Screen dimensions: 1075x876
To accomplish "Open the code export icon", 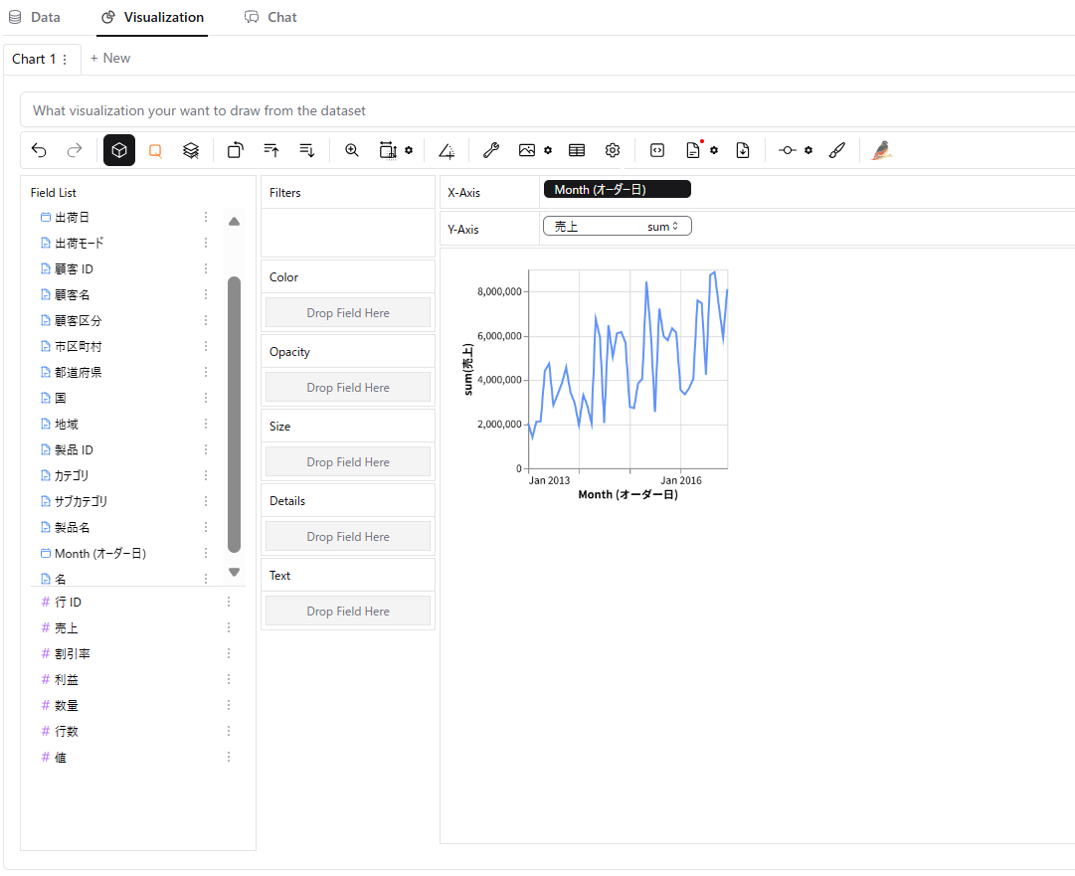I will coord(656,149).
